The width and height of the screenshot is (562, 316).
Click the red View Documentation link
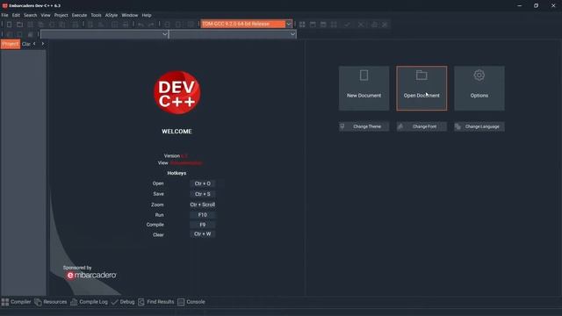186,163
